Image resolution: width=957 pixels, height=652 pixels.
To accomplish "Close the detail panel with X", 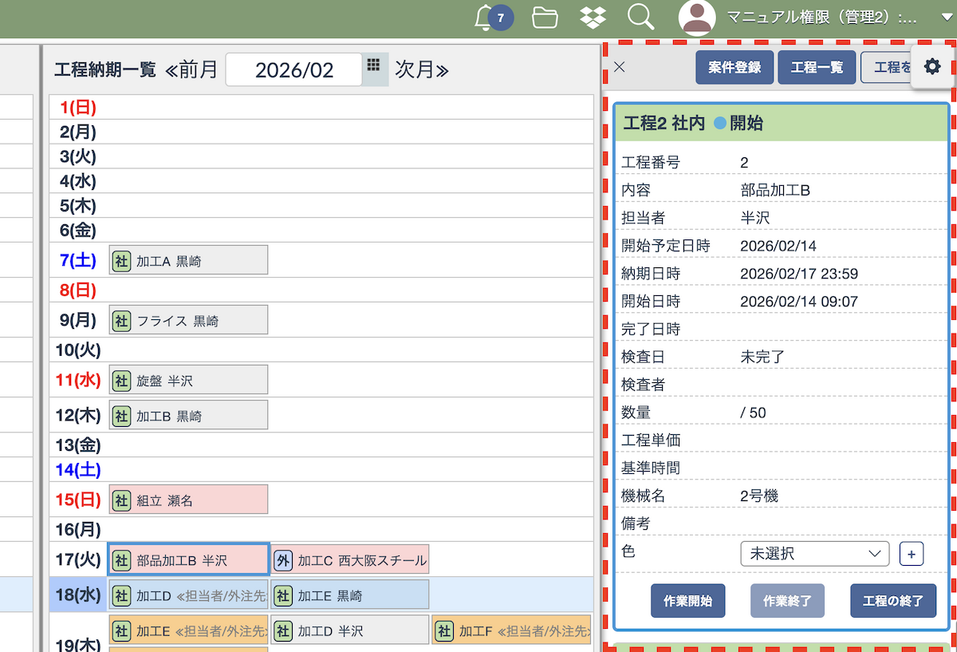I will point(619,67).
